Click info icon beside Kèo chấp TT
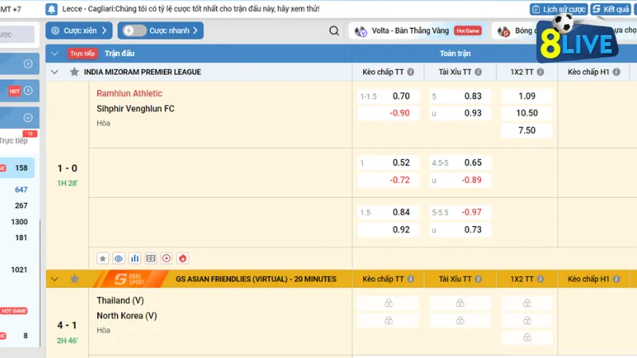The height and width of the screenshot is (358, 637). (x=411, y=72)
